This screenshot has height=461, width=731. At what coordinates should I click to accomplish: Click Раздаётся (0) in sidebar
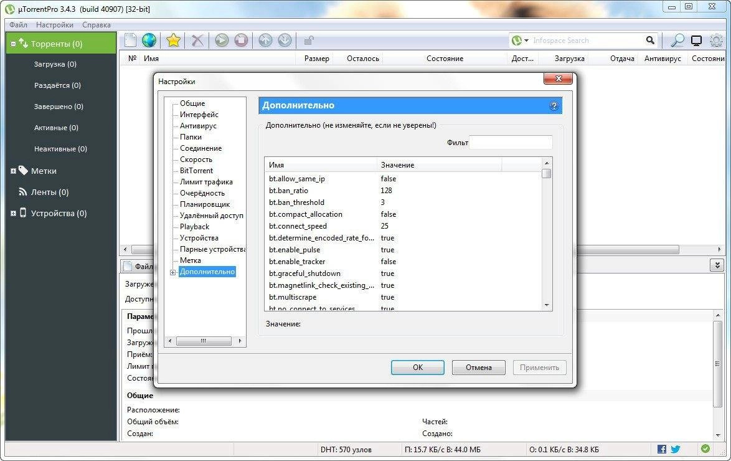tap(57, 85)
